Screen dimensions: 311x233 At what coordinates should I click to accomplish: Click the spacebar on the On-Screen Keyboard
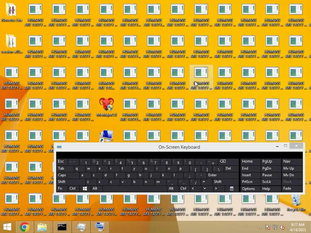(x=135, y=189)
